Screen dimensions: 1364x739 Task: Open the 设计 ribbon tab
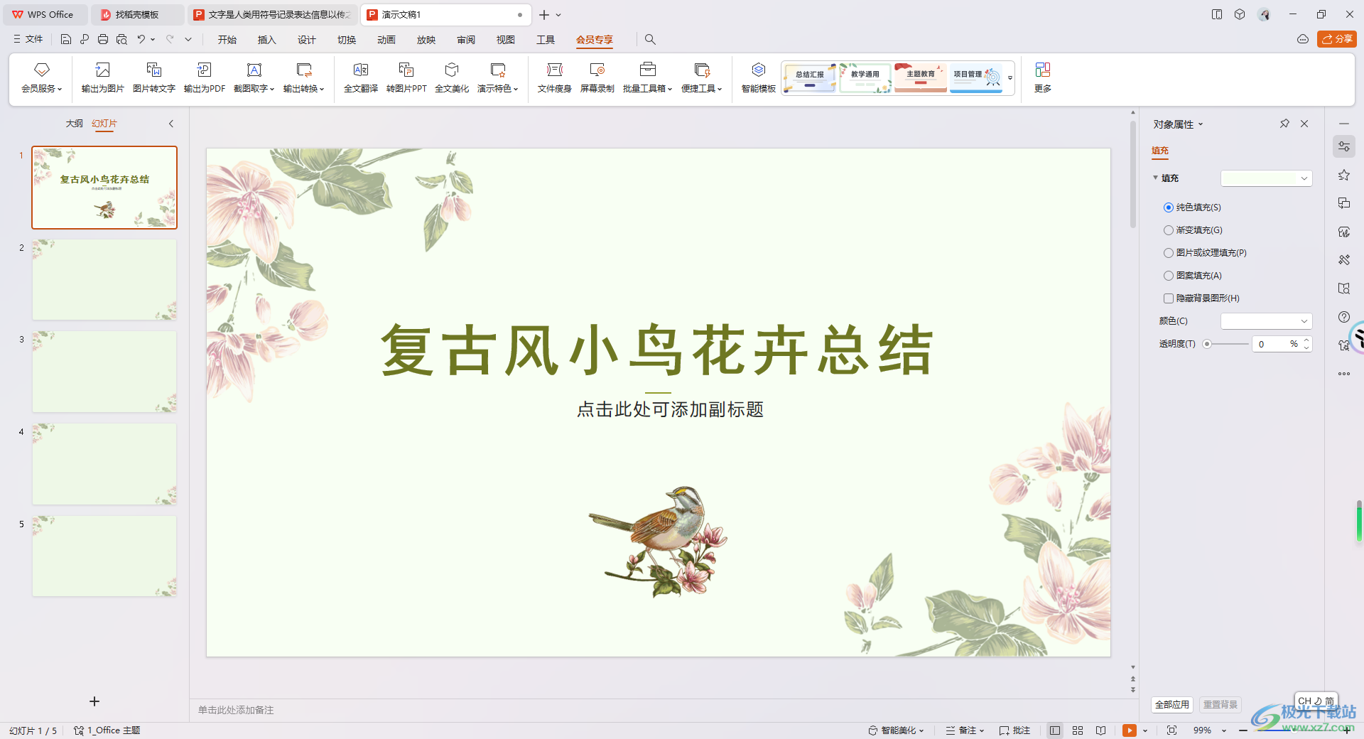[x=307, y=40]
